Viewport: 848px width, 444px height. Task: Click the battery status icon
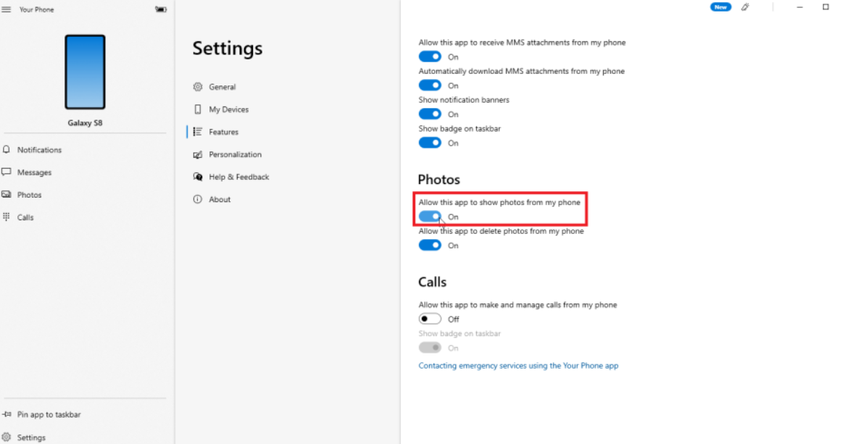click(x=160, y=9)
